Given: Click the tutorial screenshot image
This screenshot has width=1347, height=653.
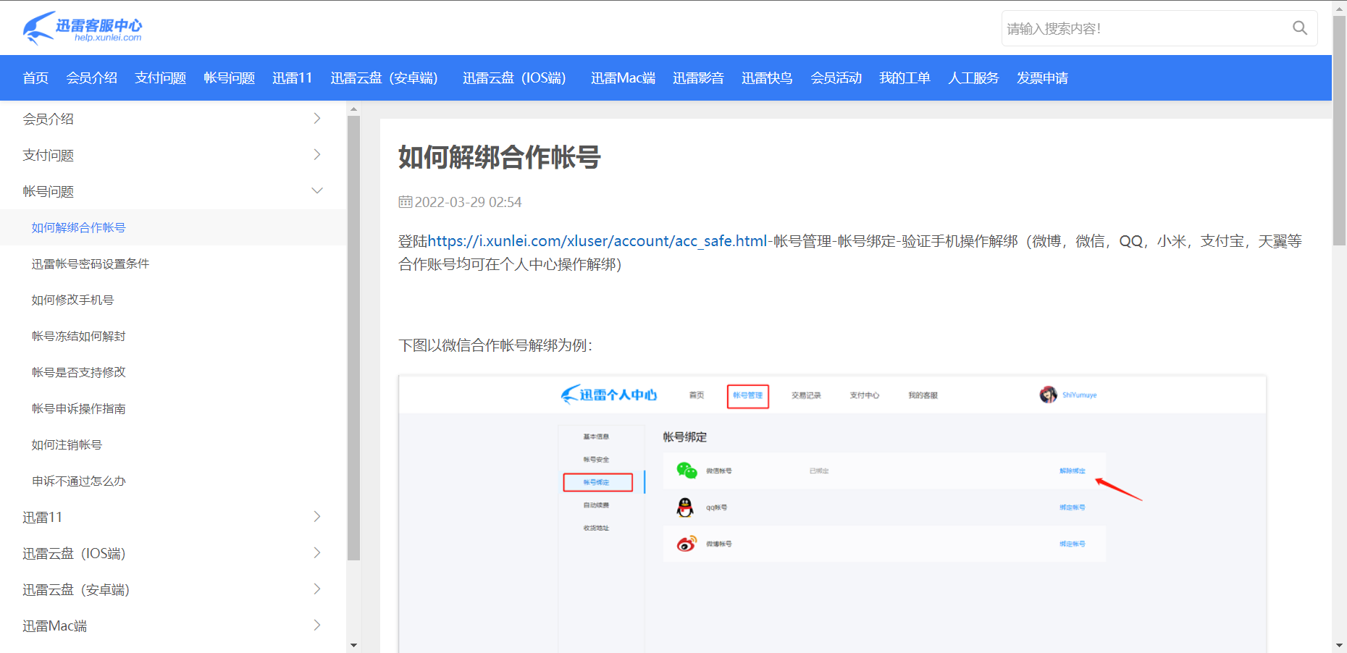Looking at the screenshot, I should pyautogui.click(x=832, y=513).
